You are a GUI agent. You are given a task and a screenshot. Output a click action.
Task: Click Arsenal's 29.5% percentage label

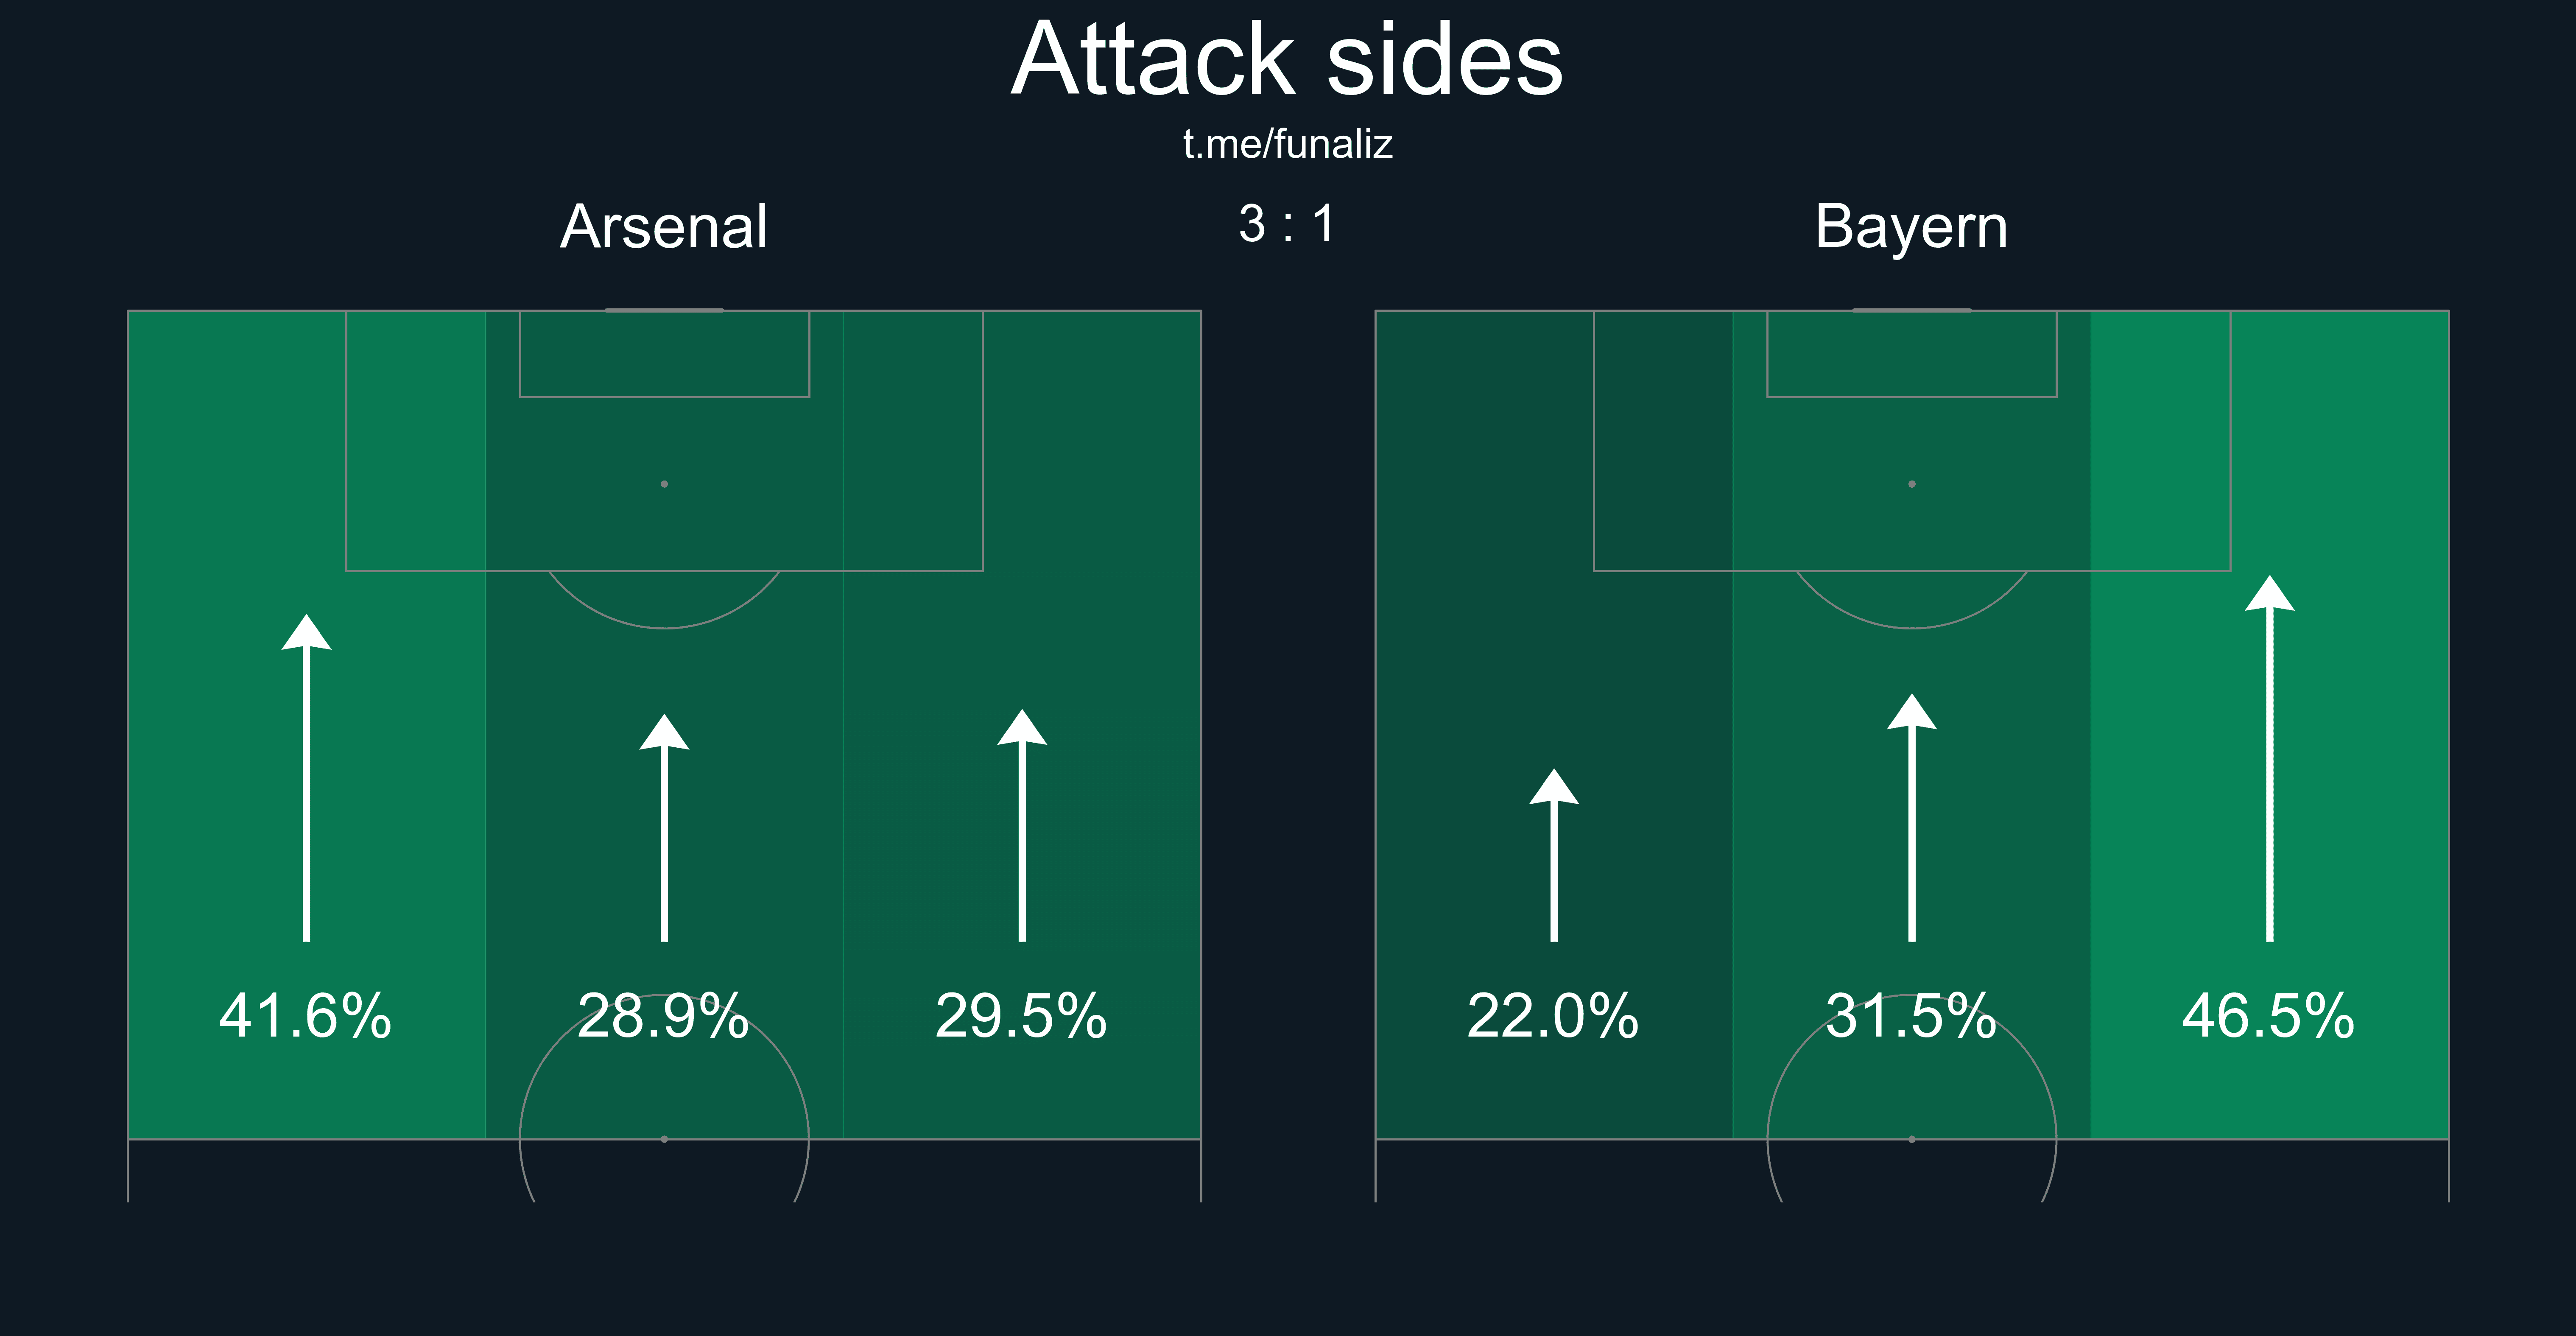click(x=1021, y=1016)
